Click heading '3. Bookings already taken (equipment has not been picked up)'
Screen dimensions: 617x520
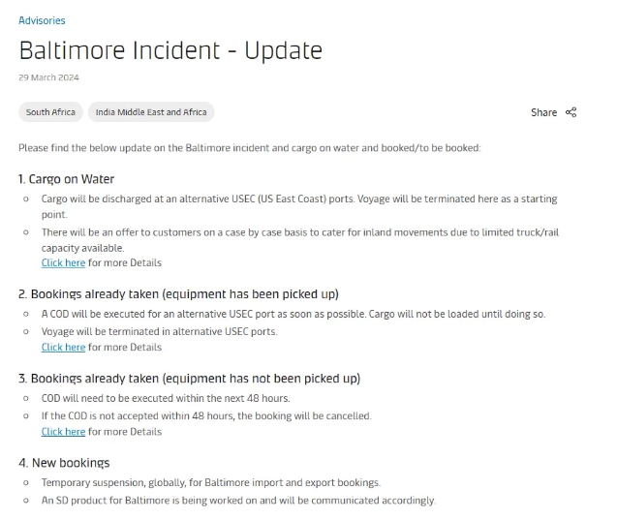[x=189, y=379]
